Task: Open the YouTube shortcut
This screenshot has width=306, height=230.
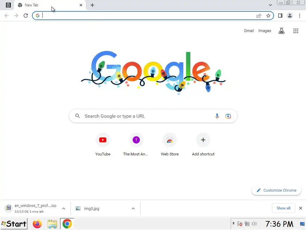Action: [103, 144]
